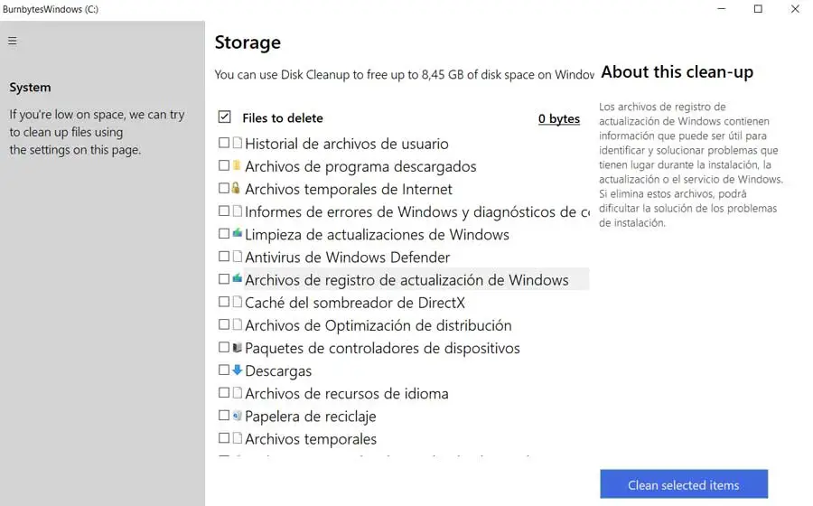Screen dimensions: 813x506
Task: Click the Limpieza de actualizaciones de Windows icon
Action: 237,233
